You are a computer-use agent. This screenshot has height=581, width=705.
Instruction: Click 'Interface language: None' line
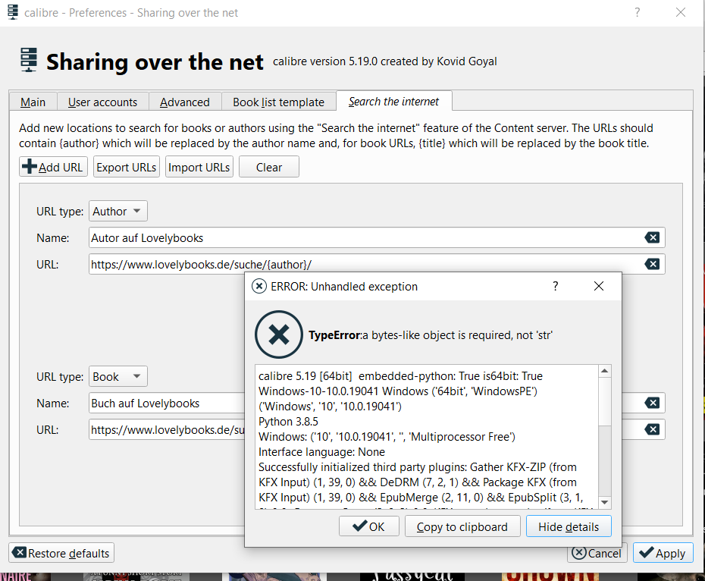321,452
